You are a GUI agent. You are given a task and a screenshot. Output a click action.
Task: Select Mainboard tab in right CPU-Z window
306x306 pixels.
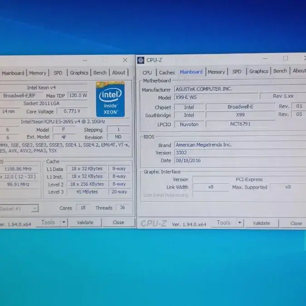[x=191, y=72]
